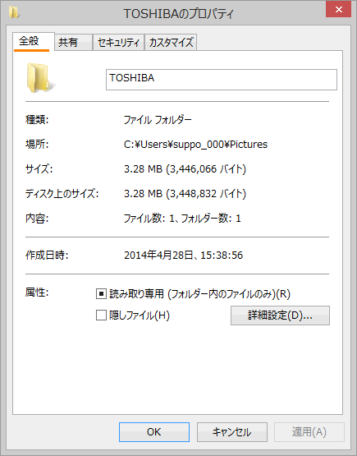Click the 適用(A) button
The image size is (357, 456).
[309, 432]
